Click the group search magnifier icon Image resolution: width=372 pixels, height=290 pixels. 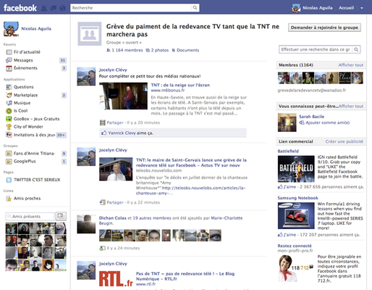(356, 49)
